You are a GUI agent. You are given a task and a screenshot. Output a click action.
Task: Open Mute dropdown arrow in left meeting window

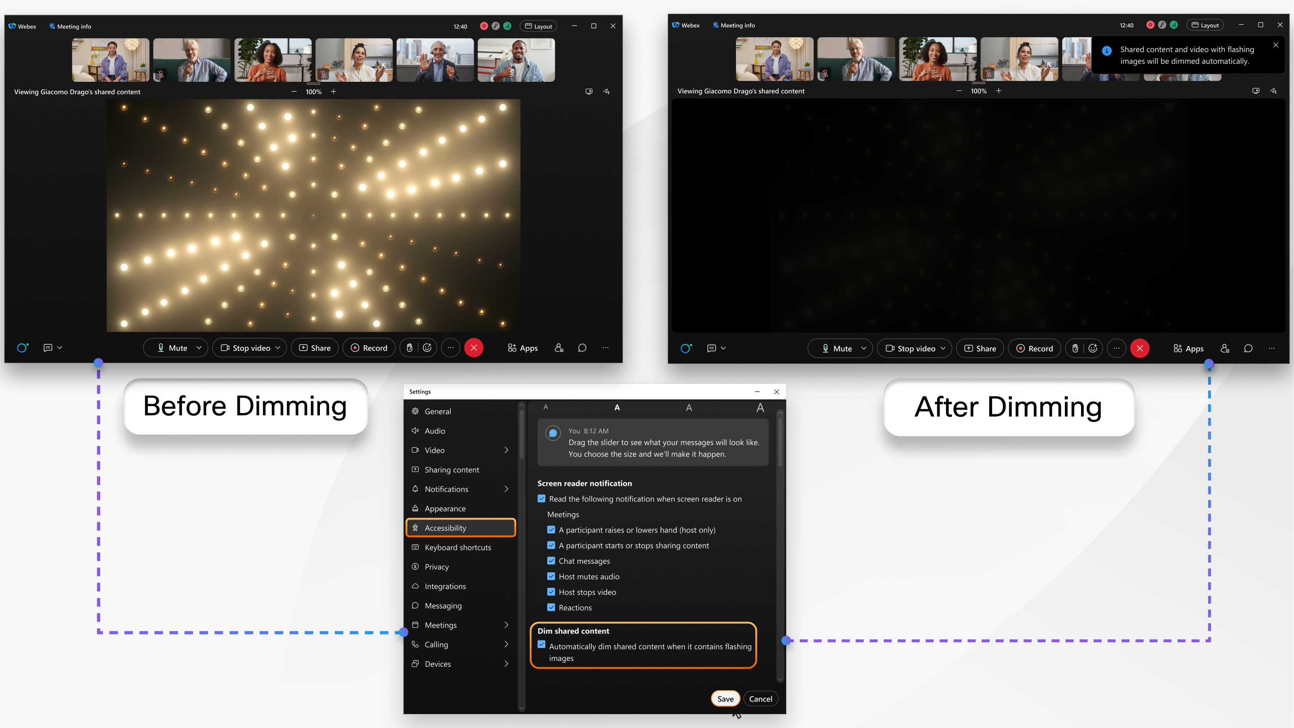click(199, 348)
